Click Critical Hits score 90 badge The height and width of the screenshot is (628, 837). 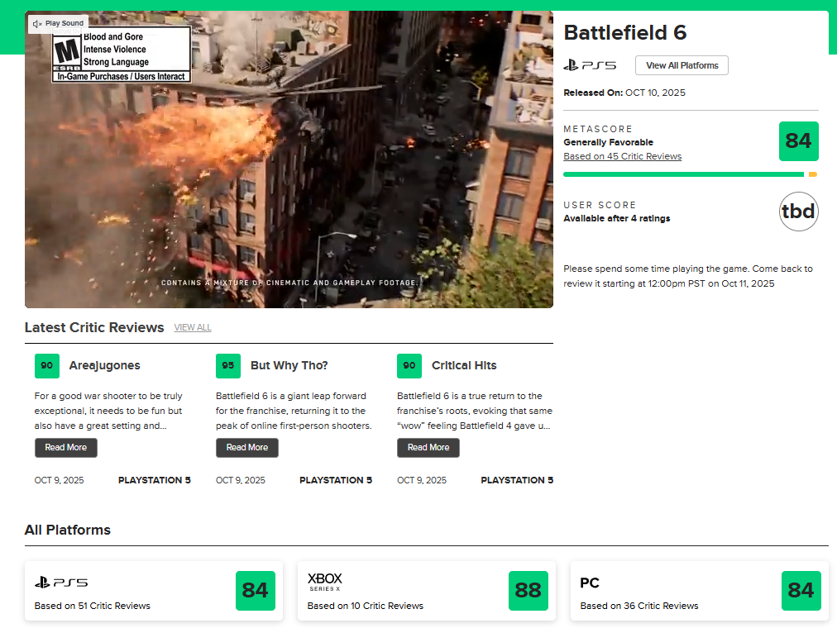(409, 366)
